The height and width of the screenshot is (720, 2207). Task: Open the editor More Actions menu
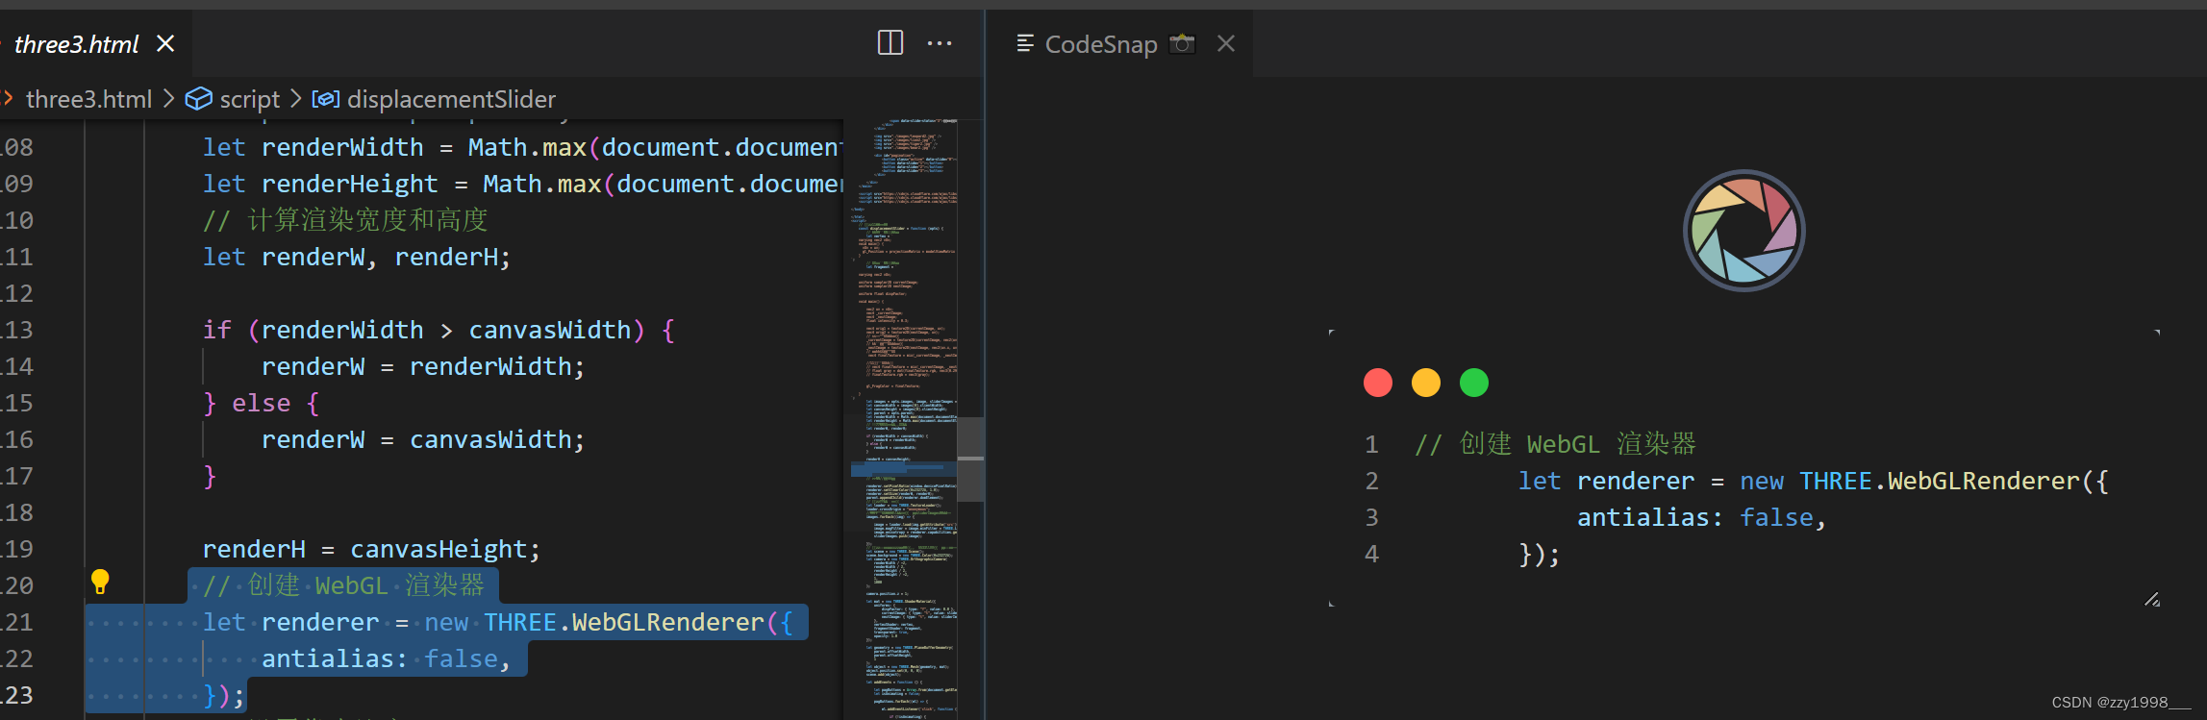click(x=940, y=43)
